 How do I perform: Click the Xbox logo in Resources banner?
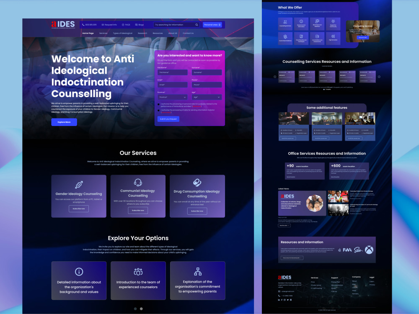[369, 250]
